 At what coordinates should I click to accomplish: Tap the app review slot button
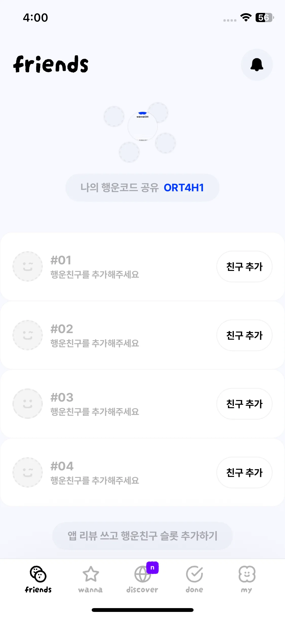tap(142, 536)
